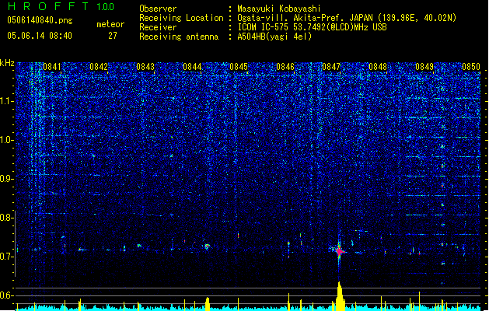Click the tall yellow power peak at 0847
489x311 pixels.
[x=340, y=296]
